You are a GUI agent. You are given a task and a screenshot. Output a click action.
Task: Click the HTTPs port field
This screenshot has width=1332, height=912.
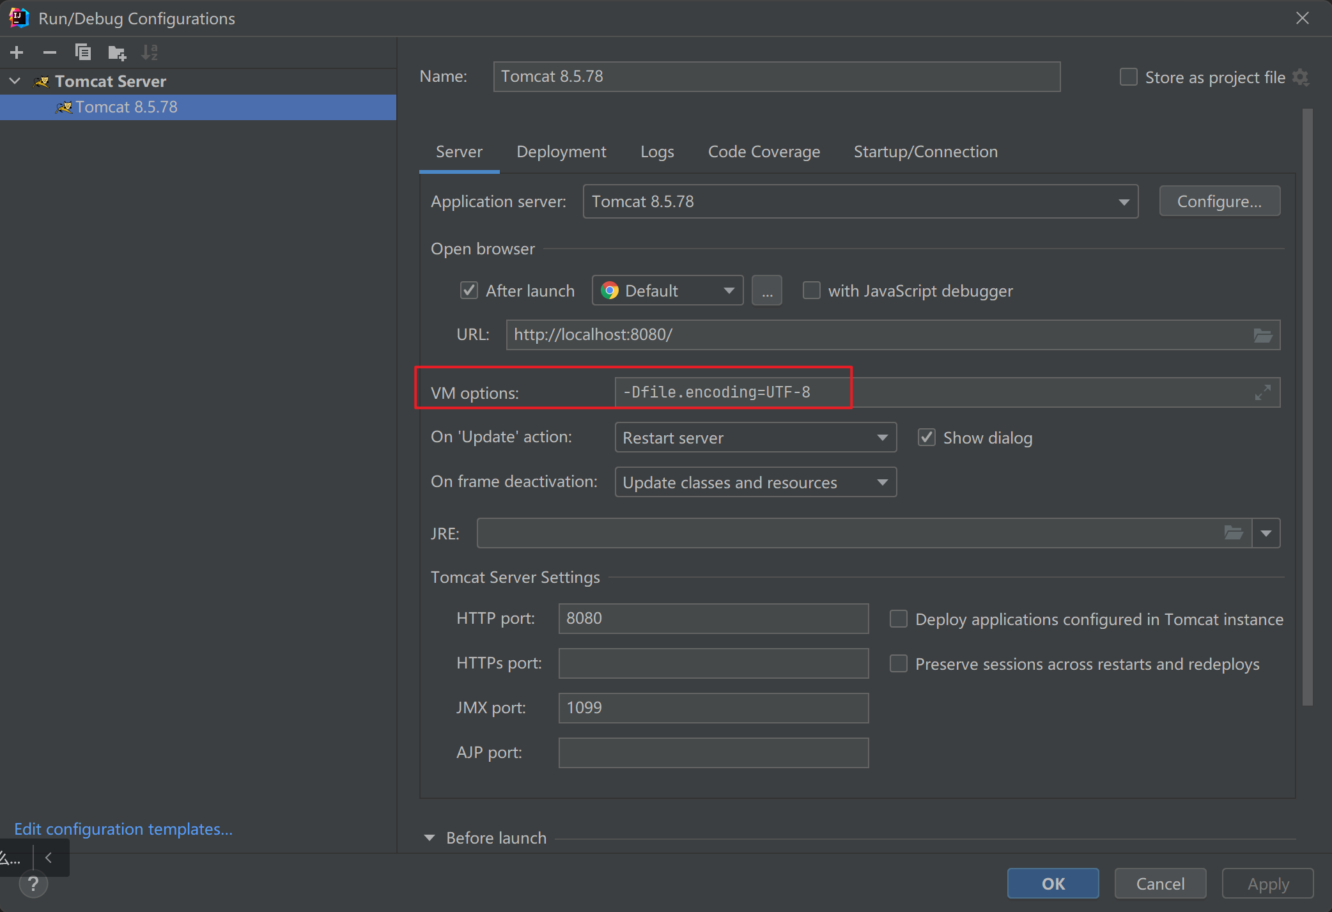click(713, 663)
